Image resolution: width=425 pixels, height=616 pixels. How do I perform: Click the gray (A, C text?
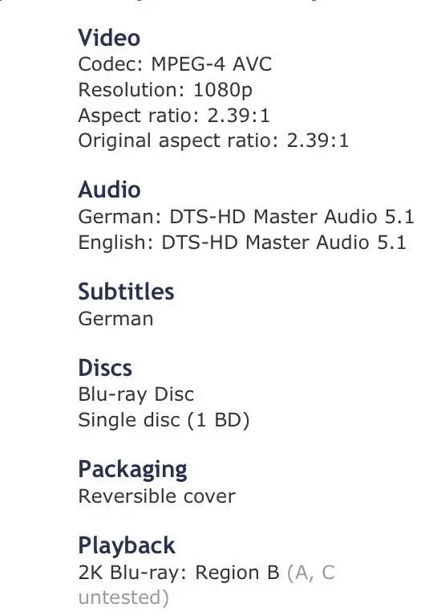pyautogui.click(x=311, y=573)
